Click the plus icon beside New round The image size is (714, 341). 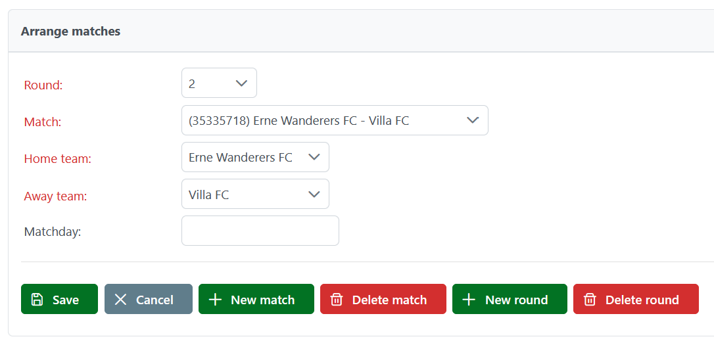tap(469, 300)
